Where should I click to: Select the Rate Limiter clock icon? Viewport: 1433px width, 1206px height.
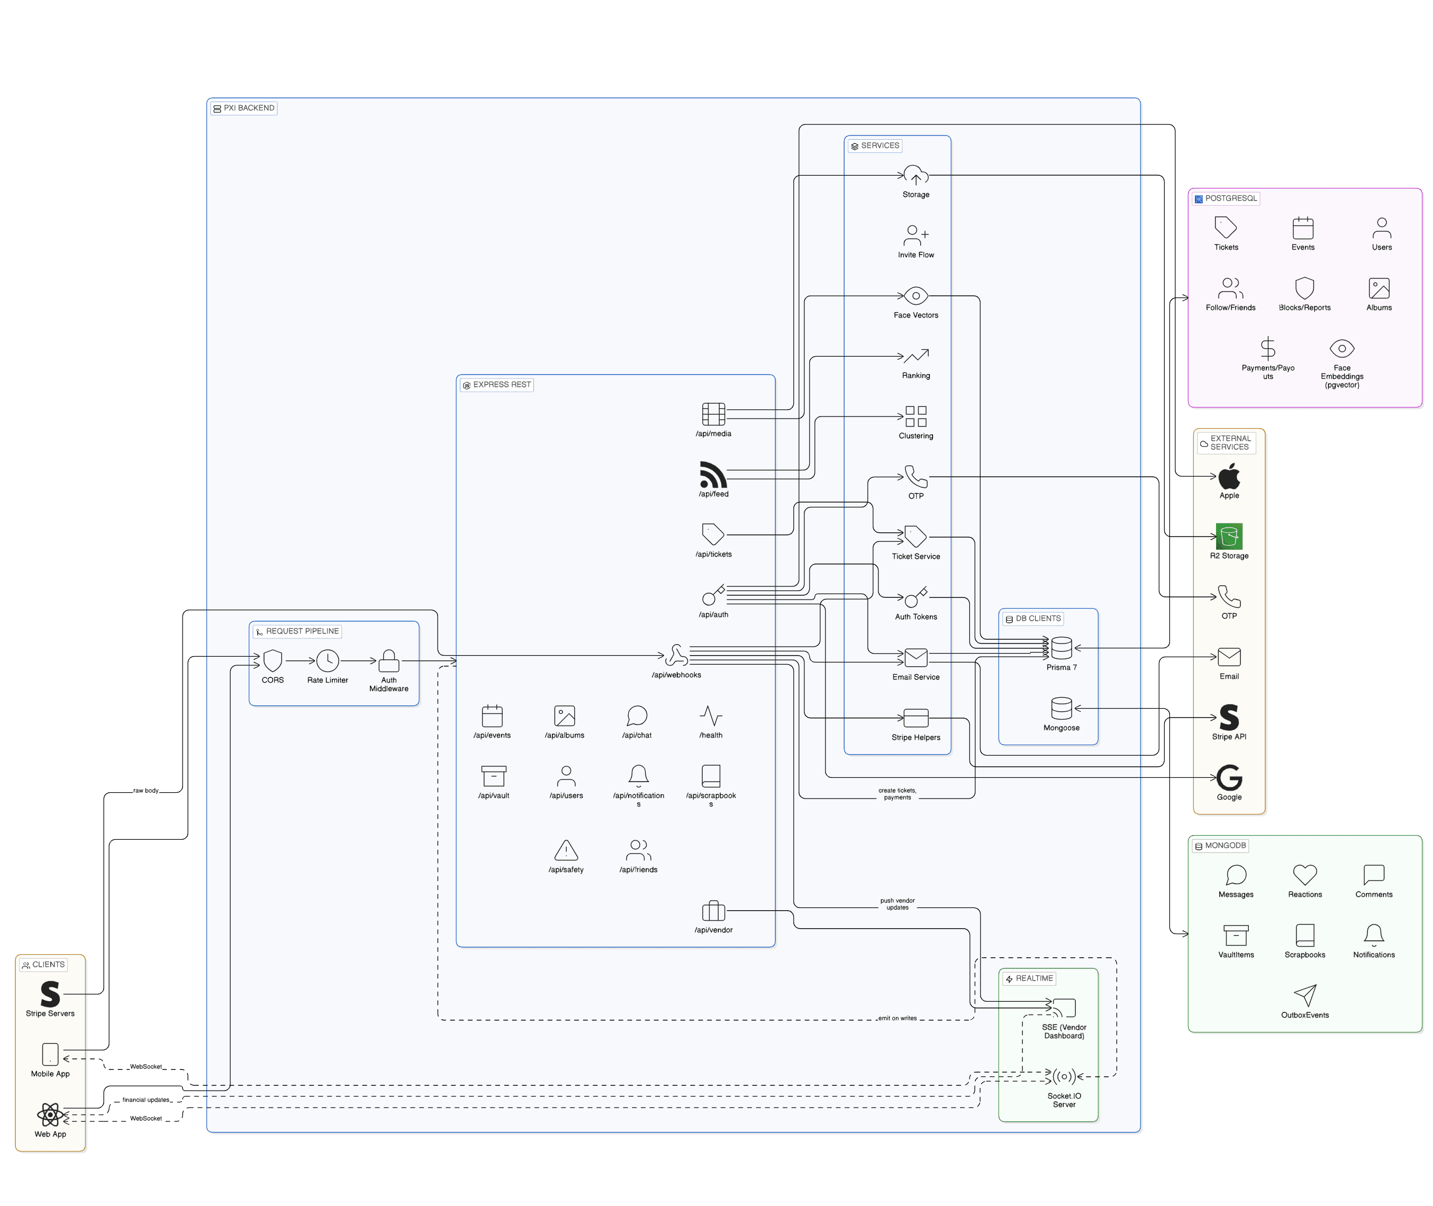(328, 661)
